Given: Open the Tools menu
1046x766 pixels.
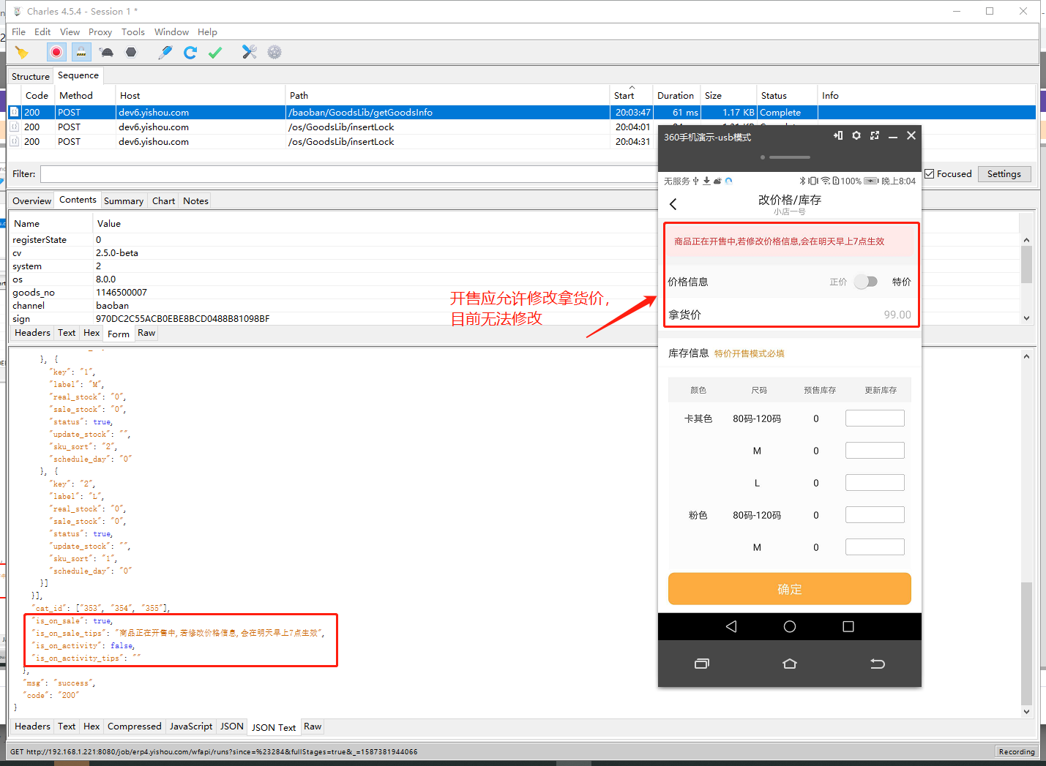Looking at the screenshot, I should tap(133, 32).
